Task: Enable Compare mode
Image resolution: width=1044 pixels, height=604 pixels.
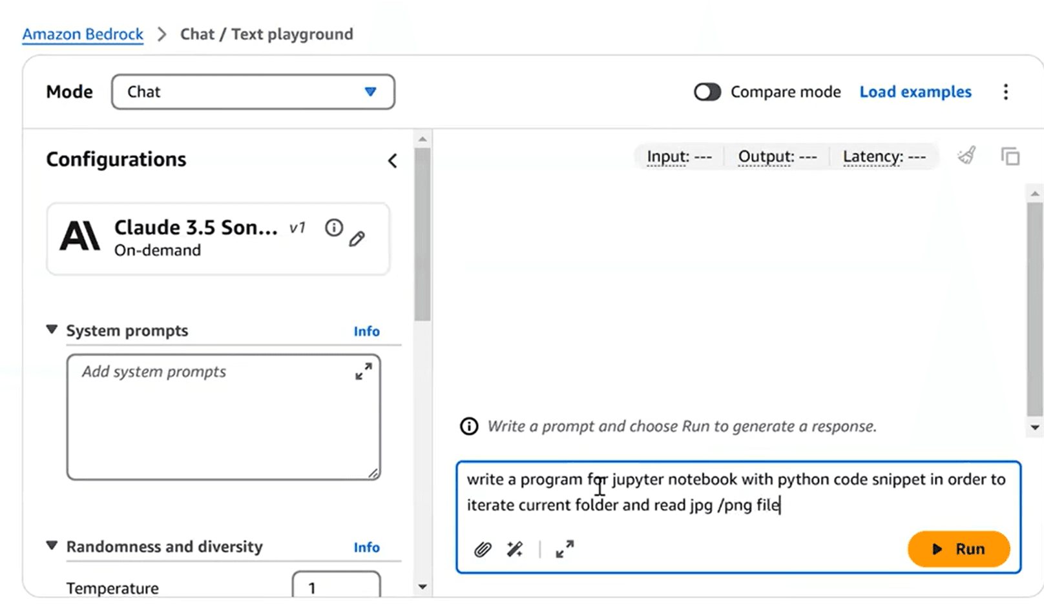Action: 707,92
